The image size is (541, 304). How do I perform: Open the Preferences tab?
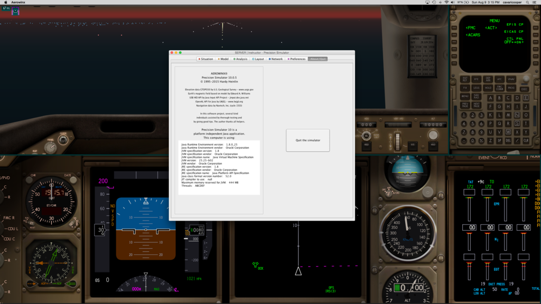[x=297, y=59]
